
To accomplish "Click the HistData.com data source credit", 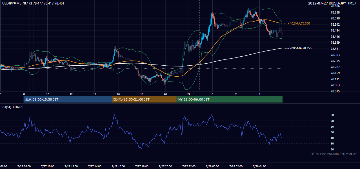I will point(334,154).
